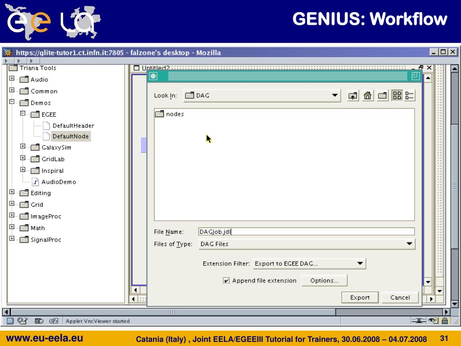
Task: Click the Mozilla window icon in the title bar
Action: (x=8, y=53)
